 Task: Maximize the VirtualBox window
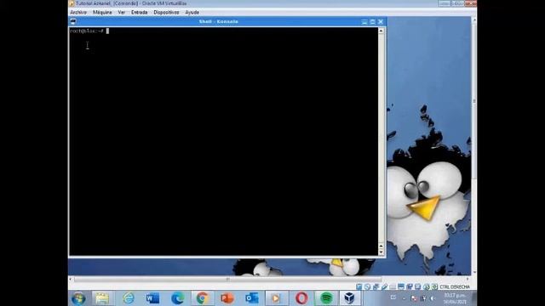457,3
